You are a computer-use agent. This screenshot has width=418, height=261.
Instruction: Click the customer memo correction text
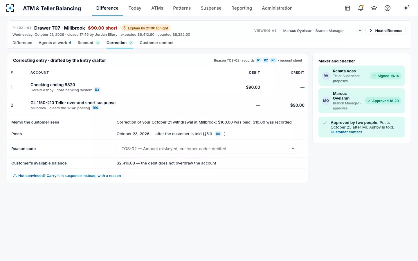coord(204,122)
